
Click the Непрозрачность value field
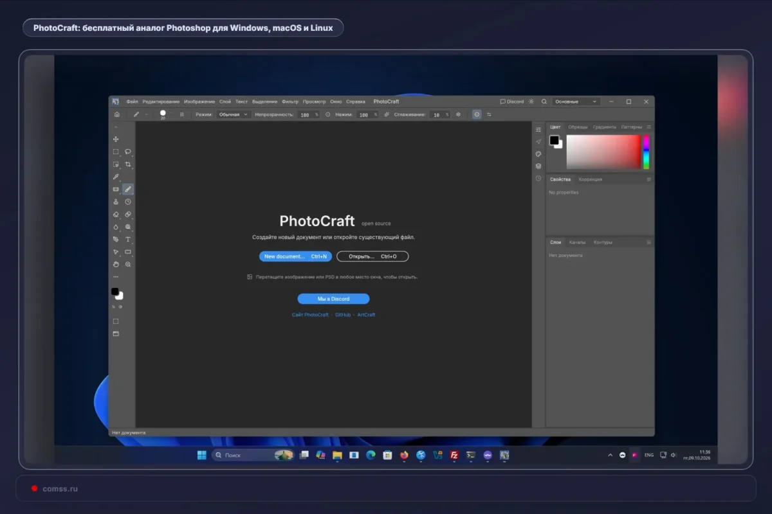pyautogui.click(x=308, y=114)
